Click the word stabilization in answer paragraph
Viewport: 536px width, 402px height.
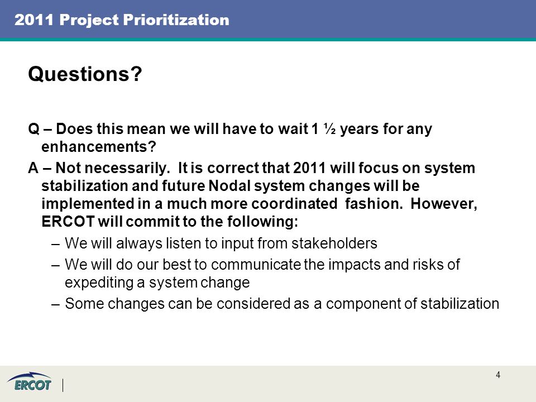84,186
